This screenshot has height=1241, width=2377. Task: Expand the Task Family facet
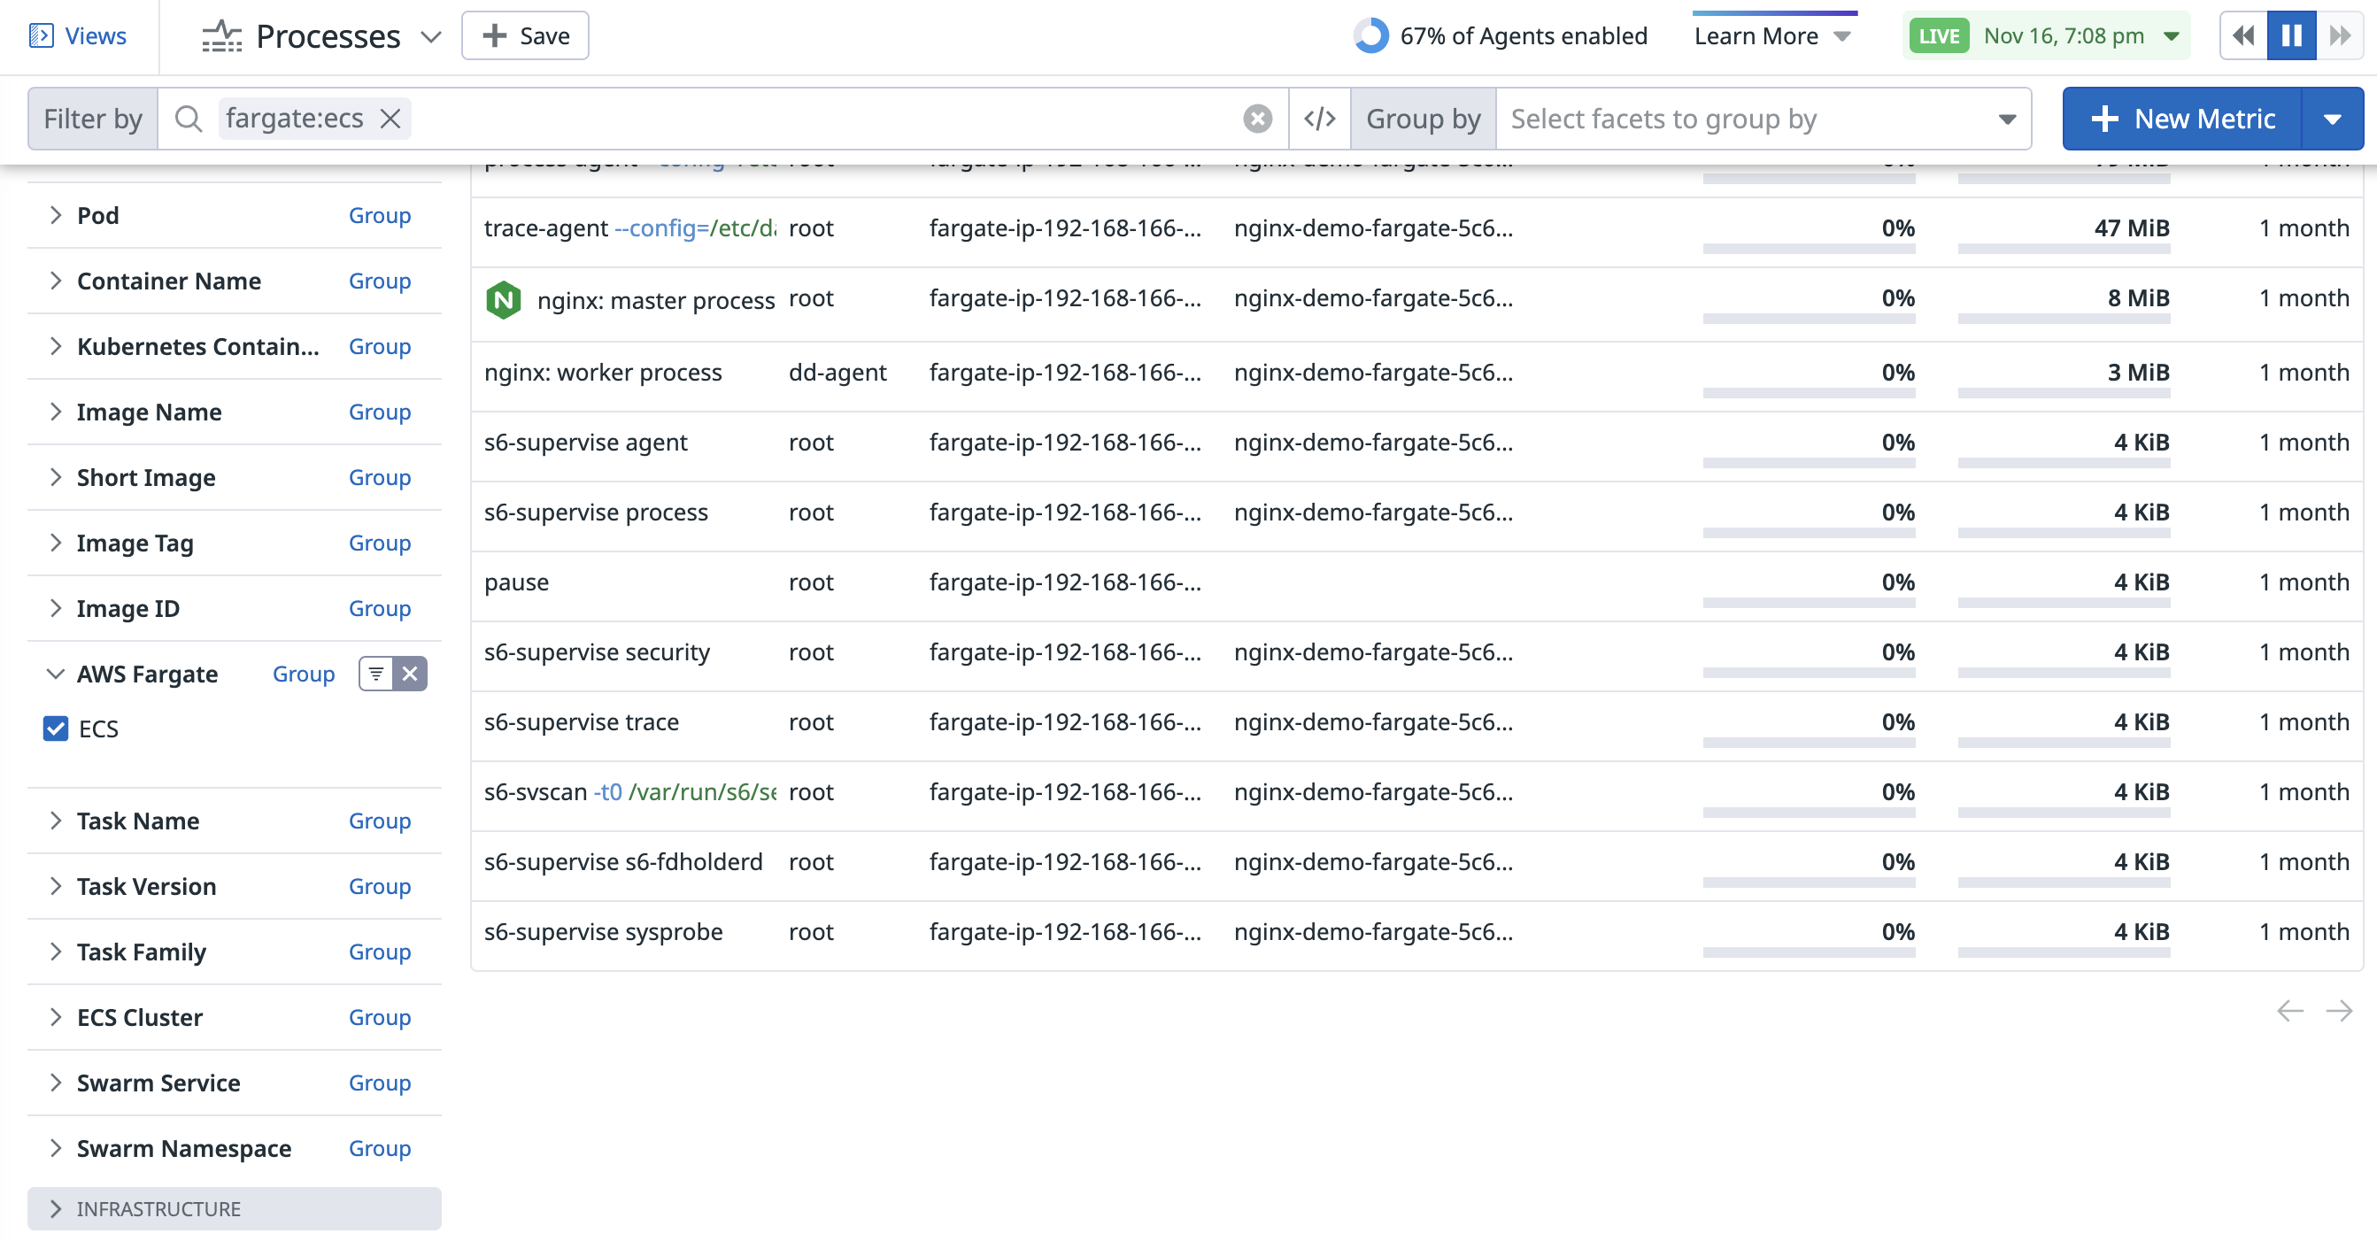tap(56, 952)
